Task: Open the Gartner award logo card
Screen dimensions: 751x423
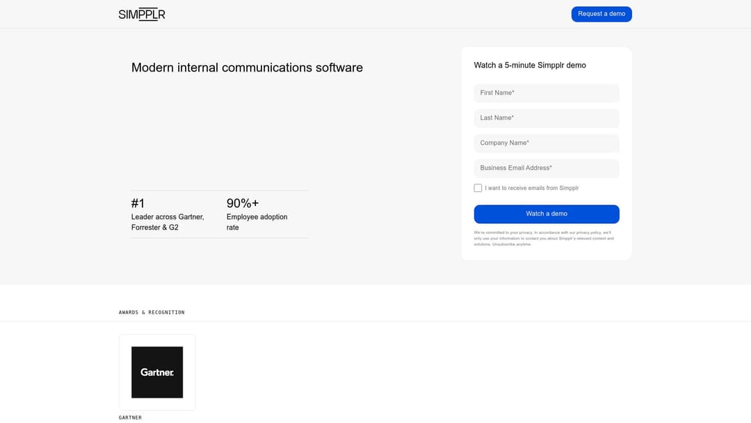Action: (x=157, y=372)
